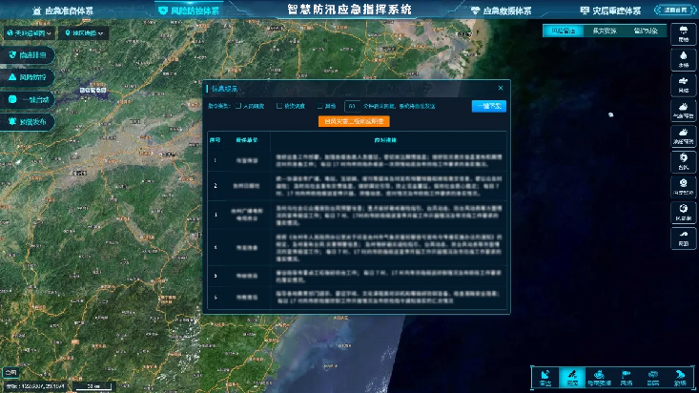
Task: Expand the 天地图 basemap dropdown
Action: coord(31,33)
